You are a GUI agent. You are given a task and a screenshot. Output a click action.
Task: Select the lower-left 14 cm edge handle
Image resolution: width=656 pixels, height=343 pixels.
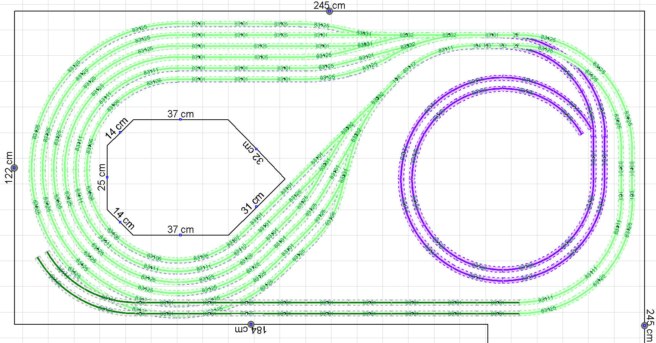(120, 222)
